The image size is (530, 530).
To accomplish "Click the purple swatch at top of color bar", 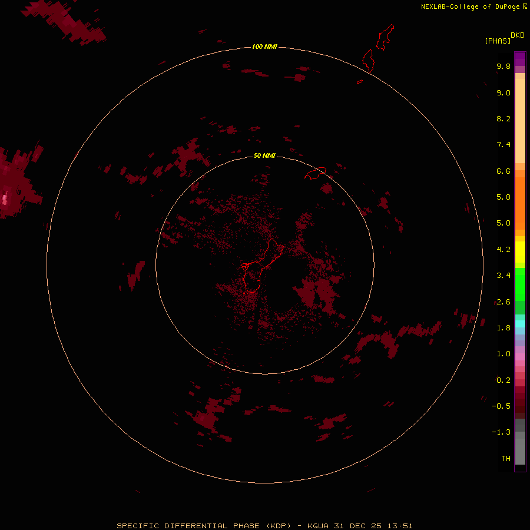I will click(x=520, y=59).
